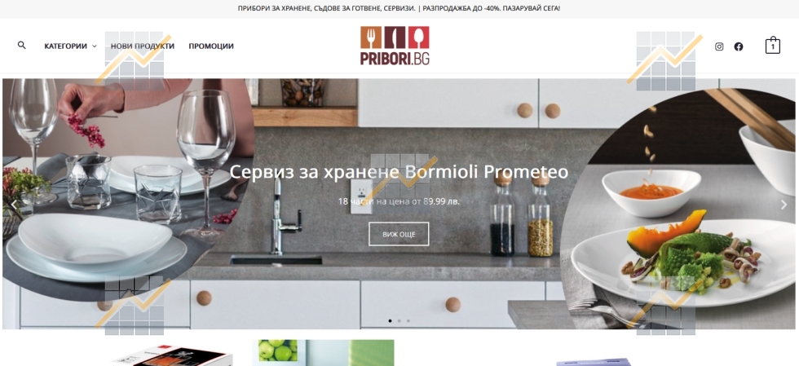Image resolution: width=799 pixels, height=366 pixels.
Task: Click the top sale announcement banner text
Action: [x=399, y=8]
